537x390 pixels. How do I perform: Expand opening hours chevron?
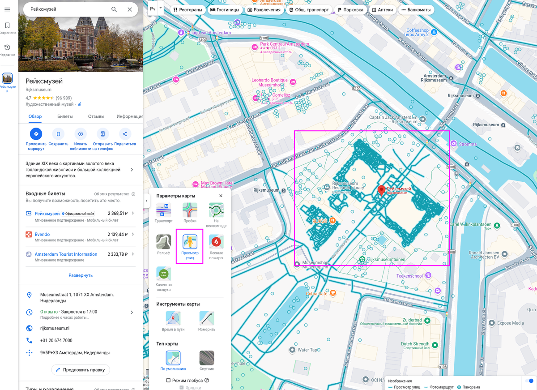pos(132,312)
